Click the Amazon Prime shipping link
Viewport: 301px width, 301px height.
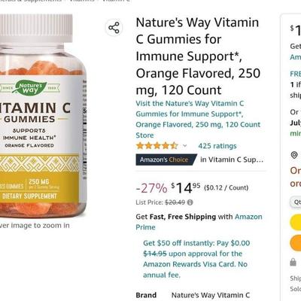coord(199,222)
